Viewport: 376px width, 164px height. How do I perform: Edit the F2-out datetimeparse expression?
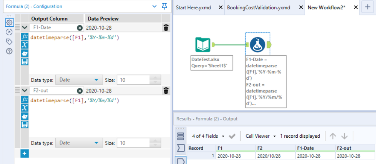click(x=75, y=101)
